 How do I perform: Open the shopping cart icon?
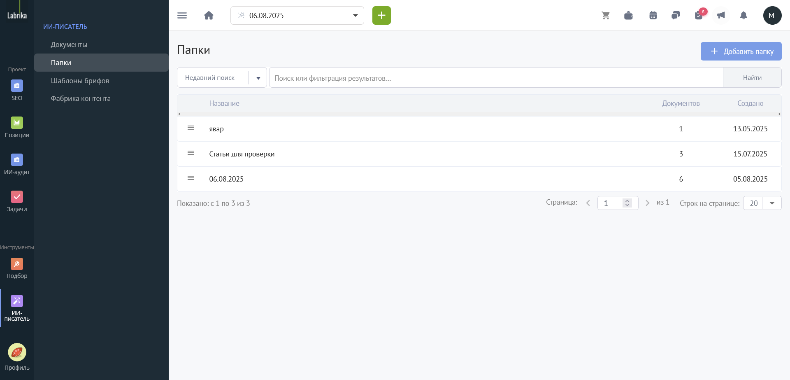click(606, 16)
